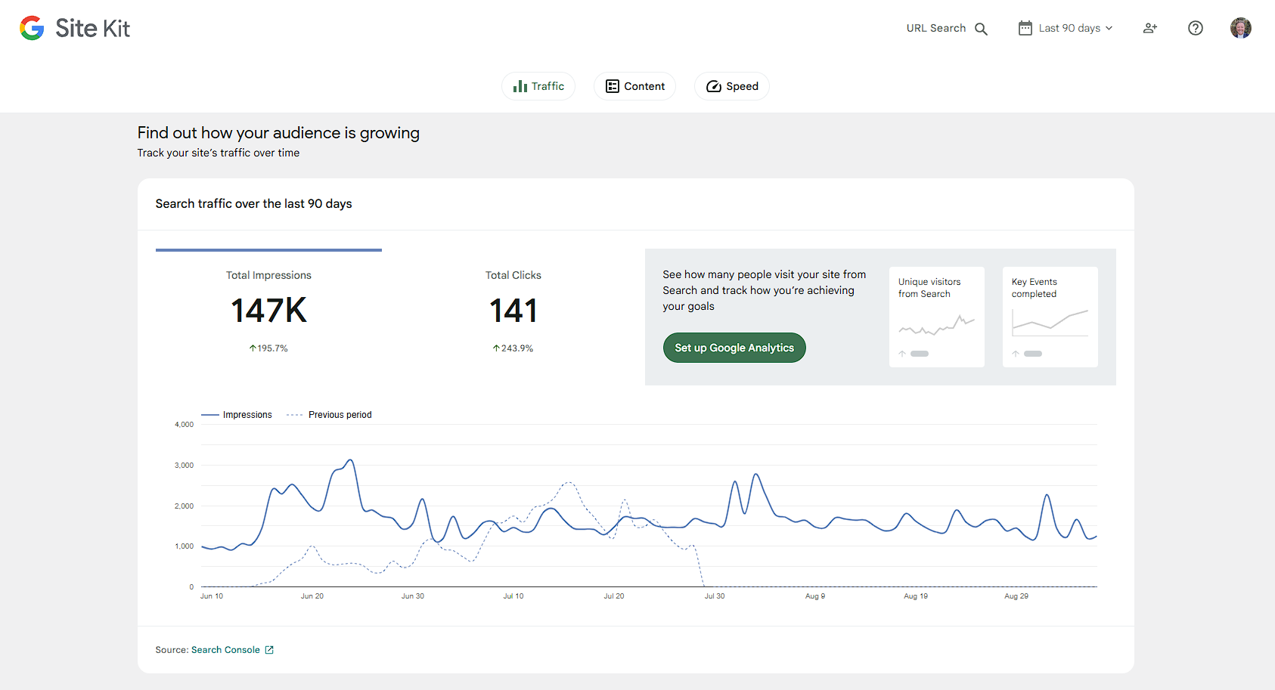Viewport: 1275px width, 690px height.
Task: Open the add user sharing icon
Action: pos(1149,28)
